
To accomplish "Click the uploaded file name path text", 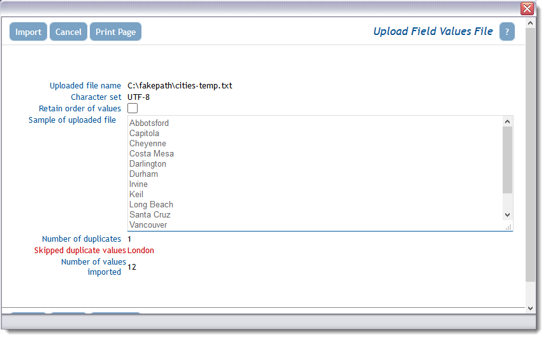I will pyautogui.click(x=180, y=85).
